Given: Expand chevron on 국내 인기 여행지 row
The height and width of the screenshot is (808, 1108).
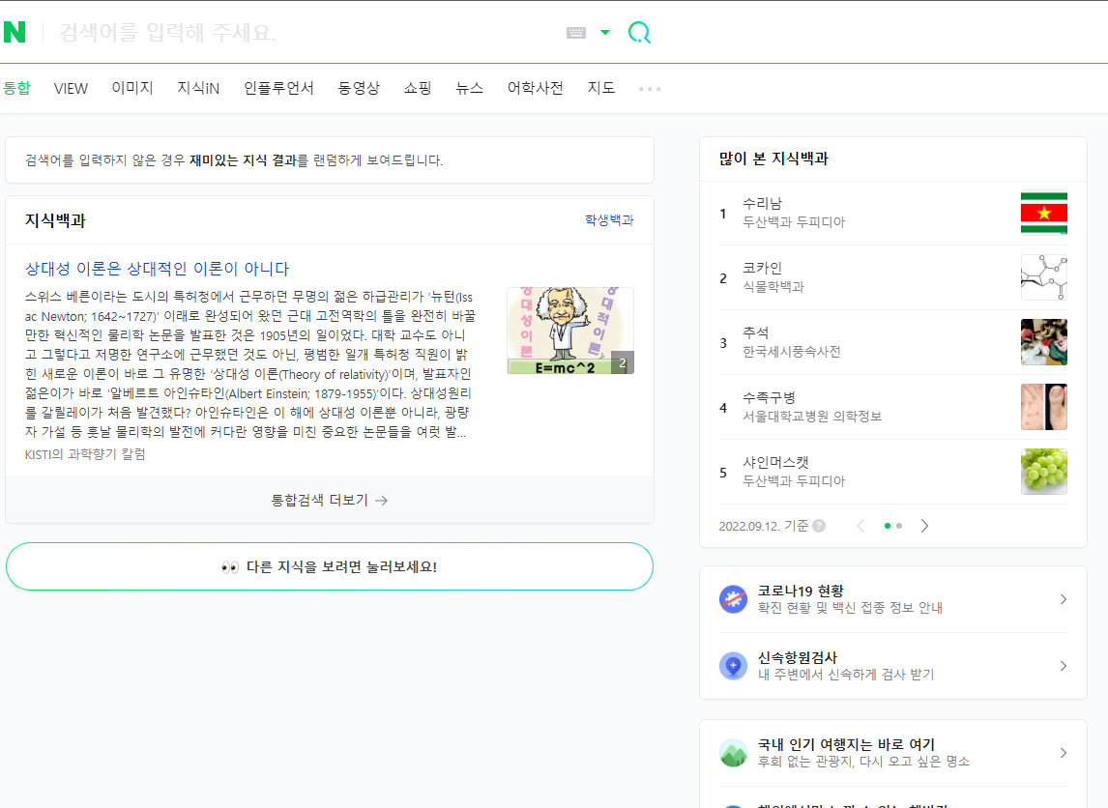Looking at the screenshot, I should click(1063, 753).
